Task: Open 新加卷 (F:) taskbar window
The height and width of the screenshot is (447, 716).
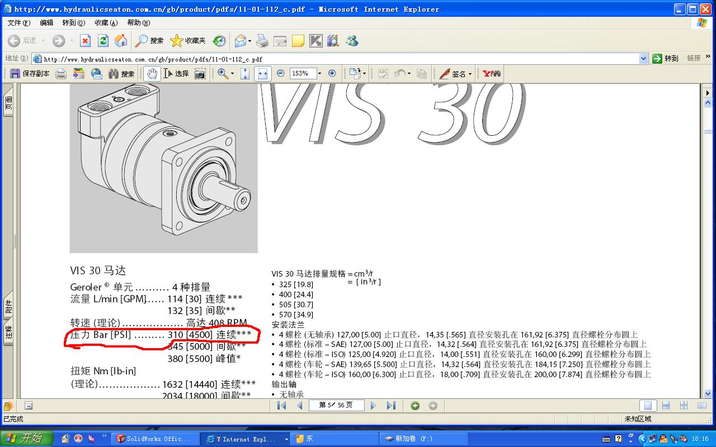Action: 425,439
